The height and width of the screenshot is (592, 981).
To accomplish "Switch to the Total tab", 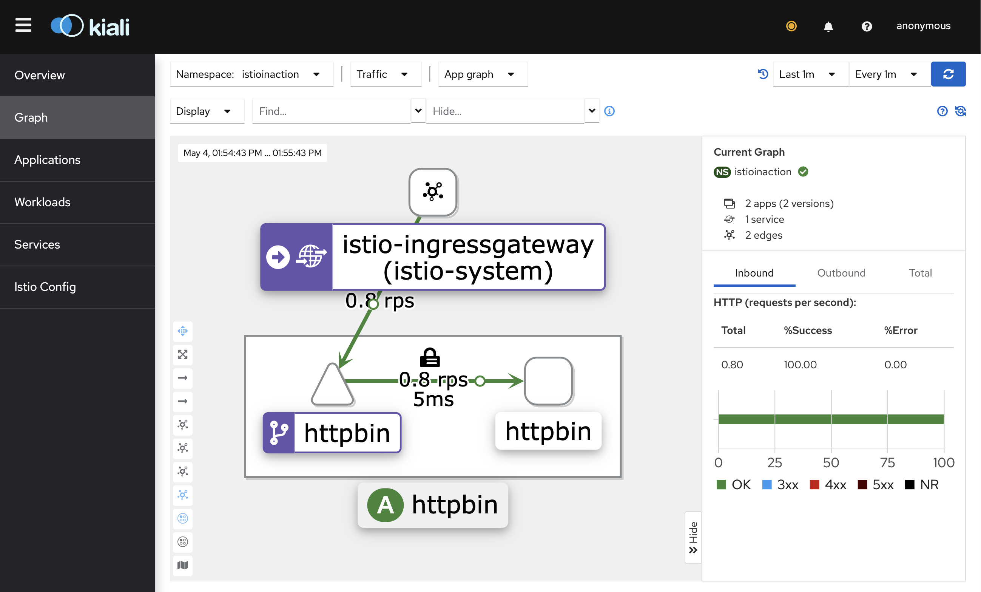I will (x=920, y=273).
